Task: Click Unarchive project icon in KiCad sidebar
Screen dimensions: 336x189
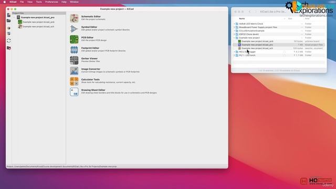Action: 9,34
